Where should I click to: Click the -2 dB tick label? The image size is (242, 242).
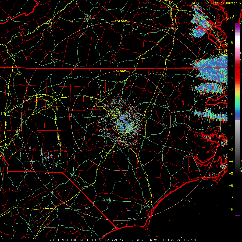coord(231,138)
